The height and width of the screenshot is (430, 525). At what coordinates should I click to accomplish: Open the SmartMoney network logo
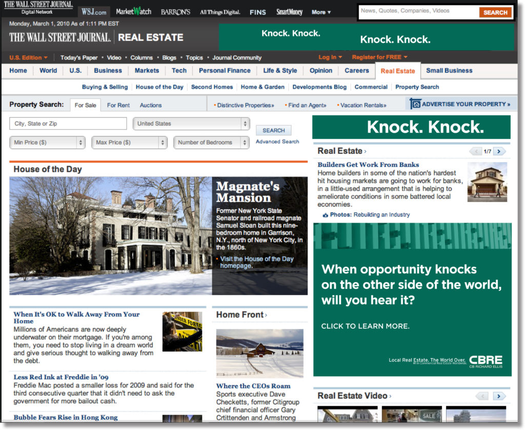tap(289, 12)
